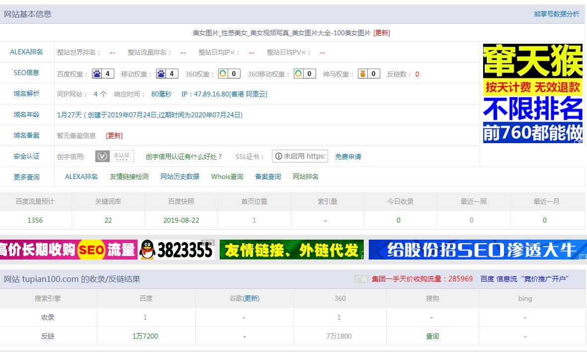The width and height of the screenshot is (587, 352).
Task: Click the 最近一周 value 0
Action: [x=471, y=220]
